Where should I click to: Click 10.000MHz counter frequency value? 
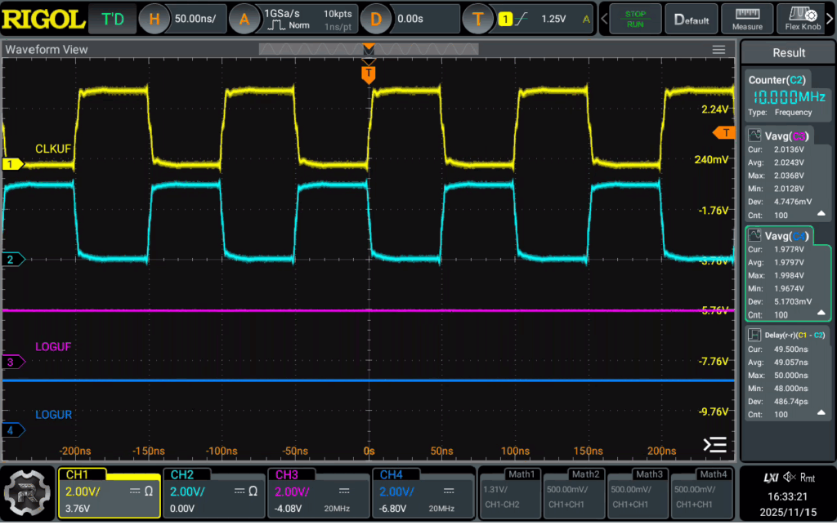[789, 97]
